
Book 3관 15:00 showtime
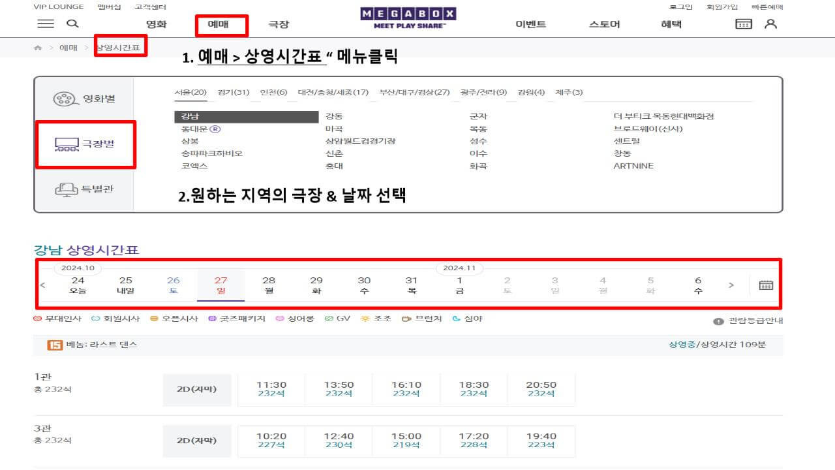(406, 441)
